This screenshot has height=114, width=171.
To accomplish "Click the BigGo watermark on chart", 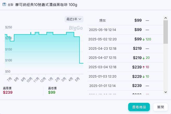I will (76, 28).
